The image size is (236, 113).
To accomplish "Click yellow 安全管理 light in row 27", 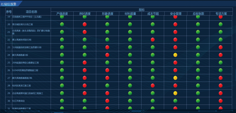I will (x=175, y=78).
